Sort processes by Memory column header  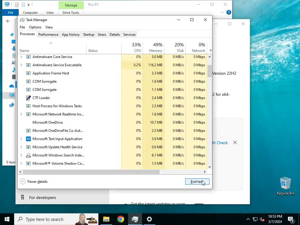(154, 47)
